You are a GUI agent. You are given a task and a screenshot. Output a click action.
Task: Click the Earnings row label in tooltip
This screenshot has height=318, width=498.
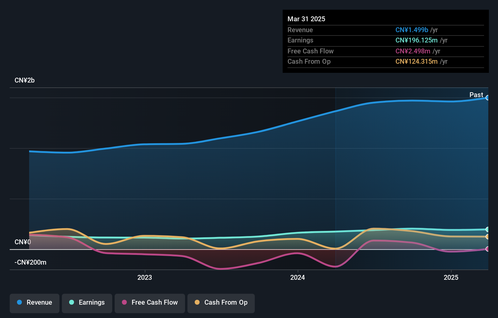[x=300, y=40]
